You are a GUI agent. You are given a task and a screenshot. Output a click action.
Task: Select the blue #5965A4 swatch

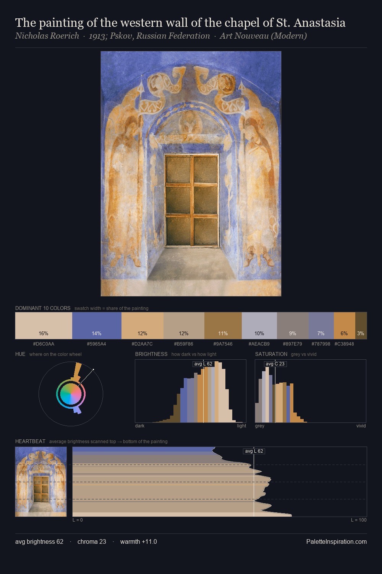pyautogui.click(x=97, y=326)
